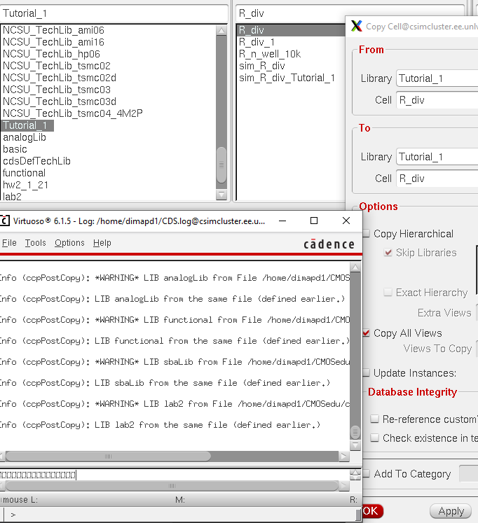Uncheck the Copy All Views option
This screenshot has height=523, width=478.
pos(366,333)
